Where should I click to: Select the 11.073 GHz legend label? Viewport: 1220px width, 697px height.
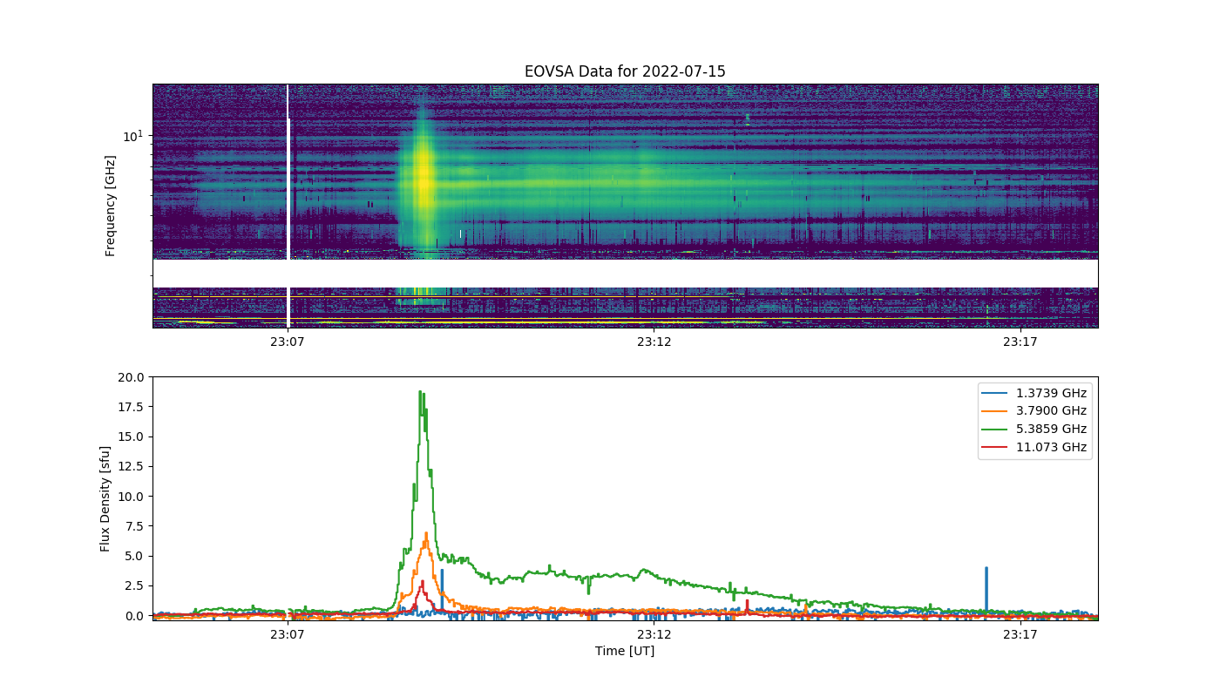click(1052, 448)
